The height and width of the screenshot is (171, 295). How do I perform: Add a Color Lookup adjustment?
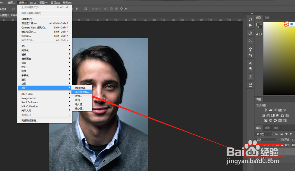pos(287,115)
